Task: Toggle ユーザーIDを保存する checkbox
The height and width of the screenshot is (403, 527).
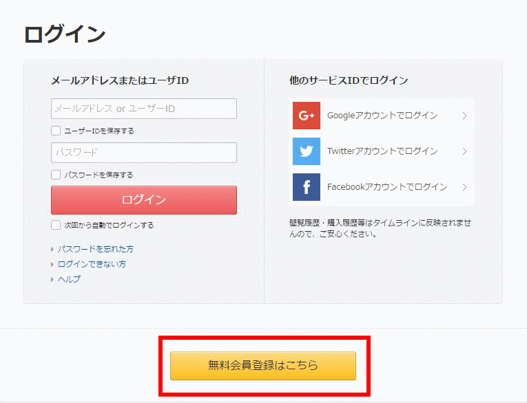Action: pyautogui.click(x=56, y=131)
